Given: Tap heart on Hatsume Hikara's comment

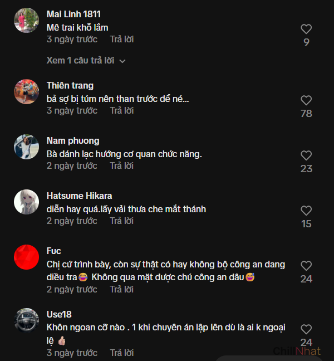Looking at the screenshot, I should coord(306,211).
